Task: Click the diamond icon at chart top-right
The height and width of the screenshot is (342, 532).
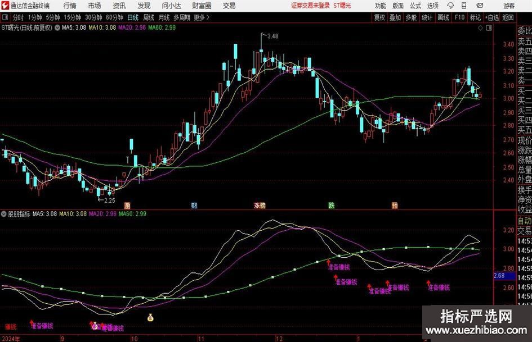Action: pos(480,28)
